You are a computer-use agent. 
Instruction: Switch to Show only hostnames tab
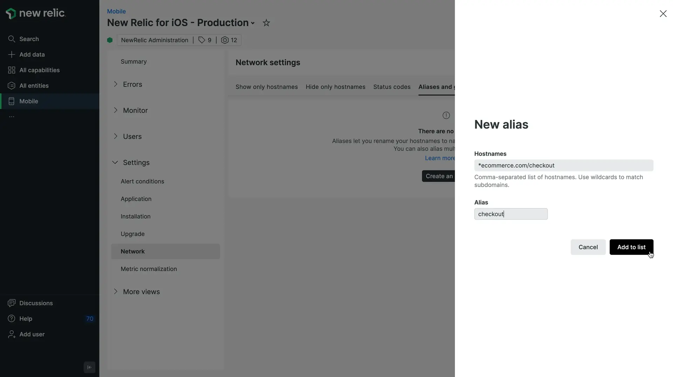coord(267,87)
